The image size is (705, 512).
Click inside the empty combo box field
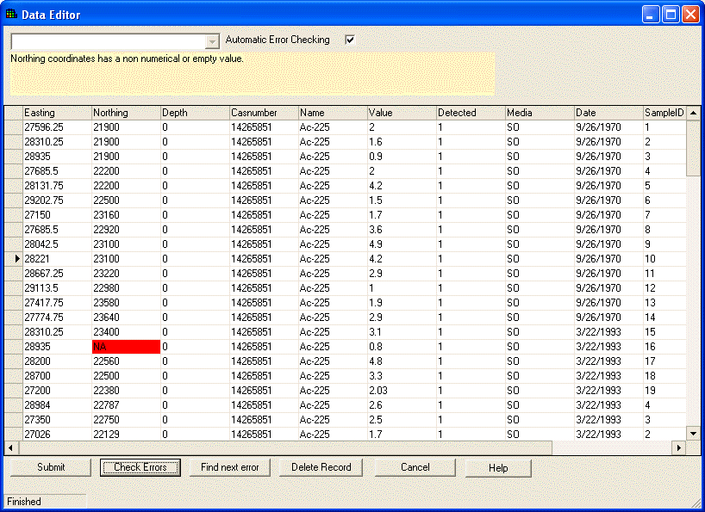(109, 41)
